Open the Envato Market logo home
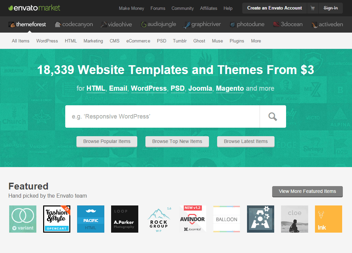Viewport: 352px width, 253px height. click(34, 8)
